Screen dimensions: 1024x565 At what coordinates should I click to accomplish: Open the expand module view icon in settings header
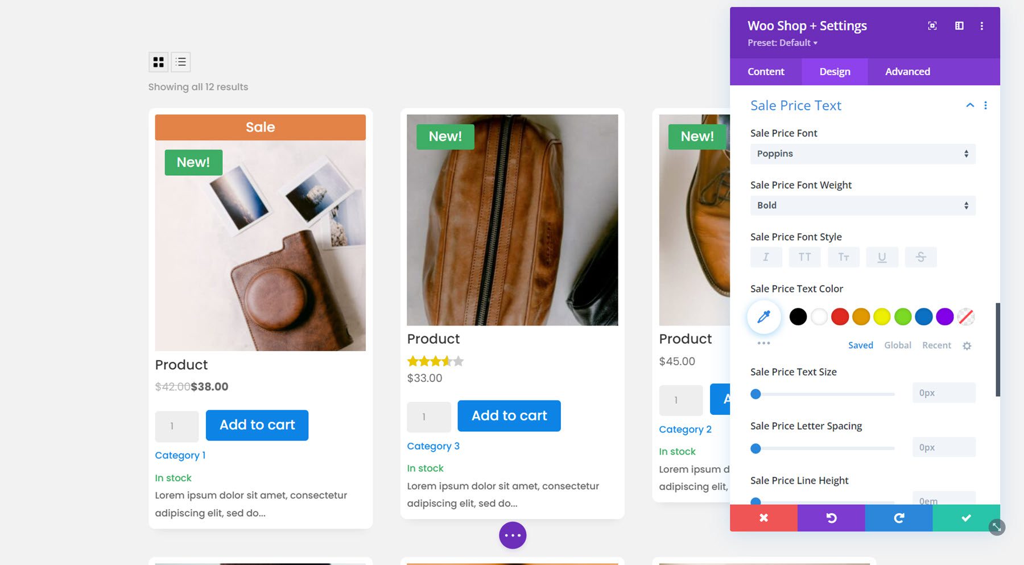click(x=932, y=26)
